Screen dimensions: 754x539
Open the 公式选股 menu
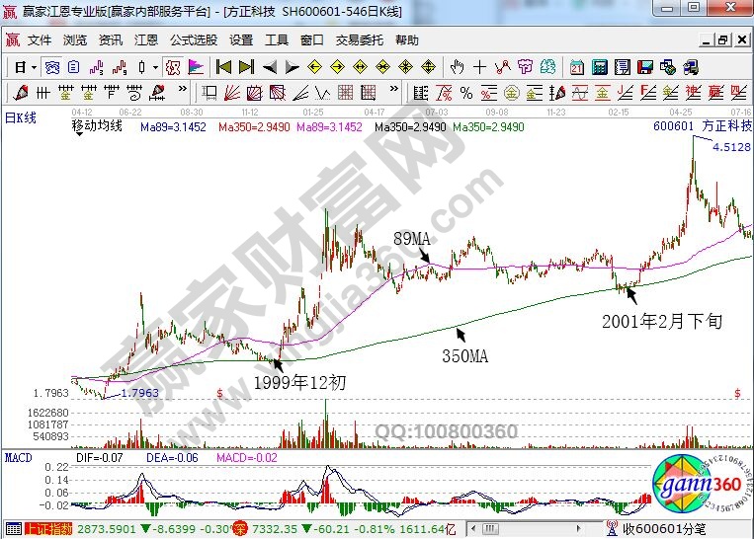point(193,40)
